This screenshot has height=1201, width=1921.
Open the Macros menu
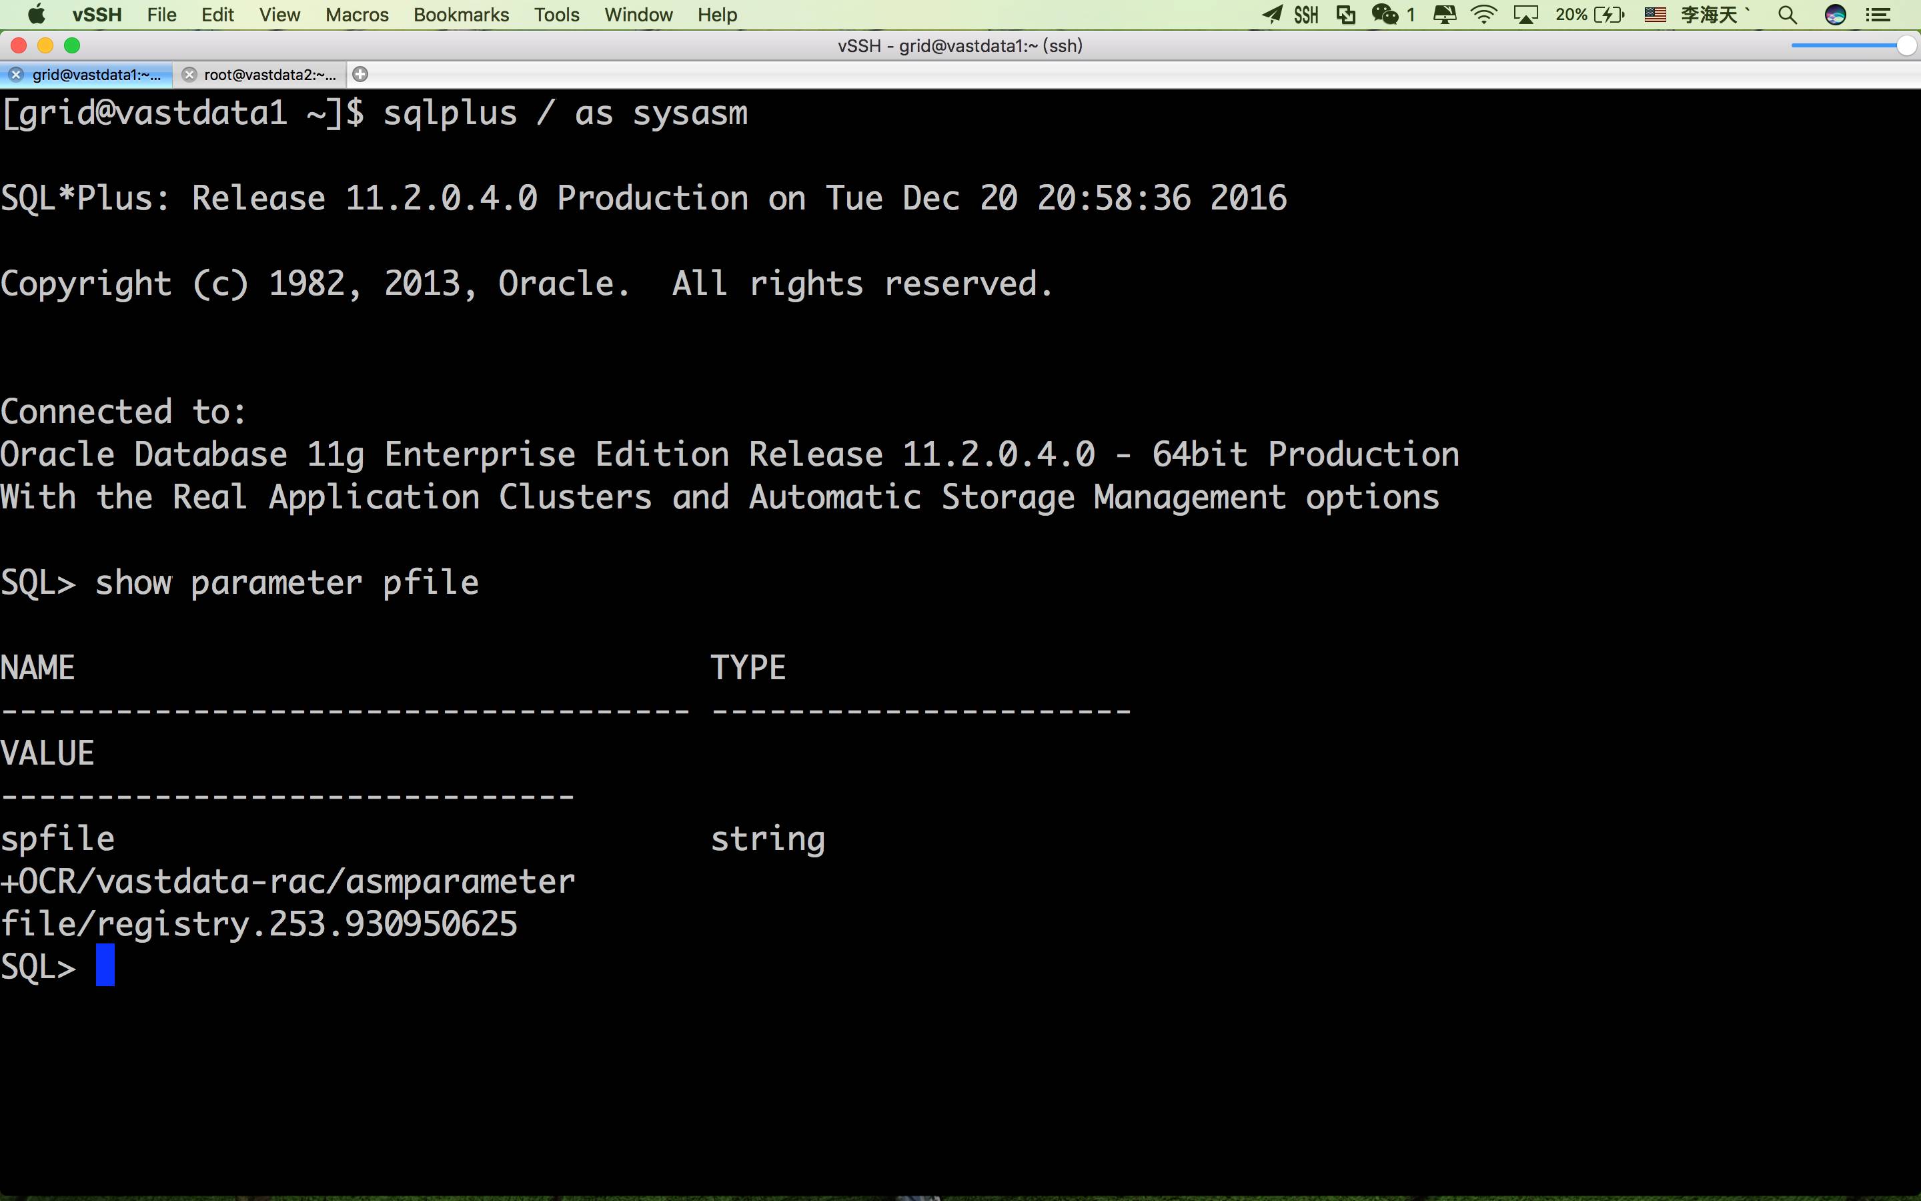click(x=358, y=14)
